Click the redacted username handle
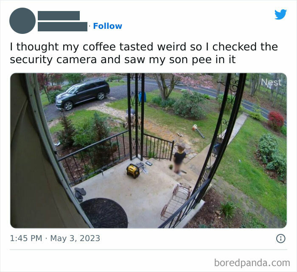The width and height of the screenshot is (297, 272). pos(62,27)
